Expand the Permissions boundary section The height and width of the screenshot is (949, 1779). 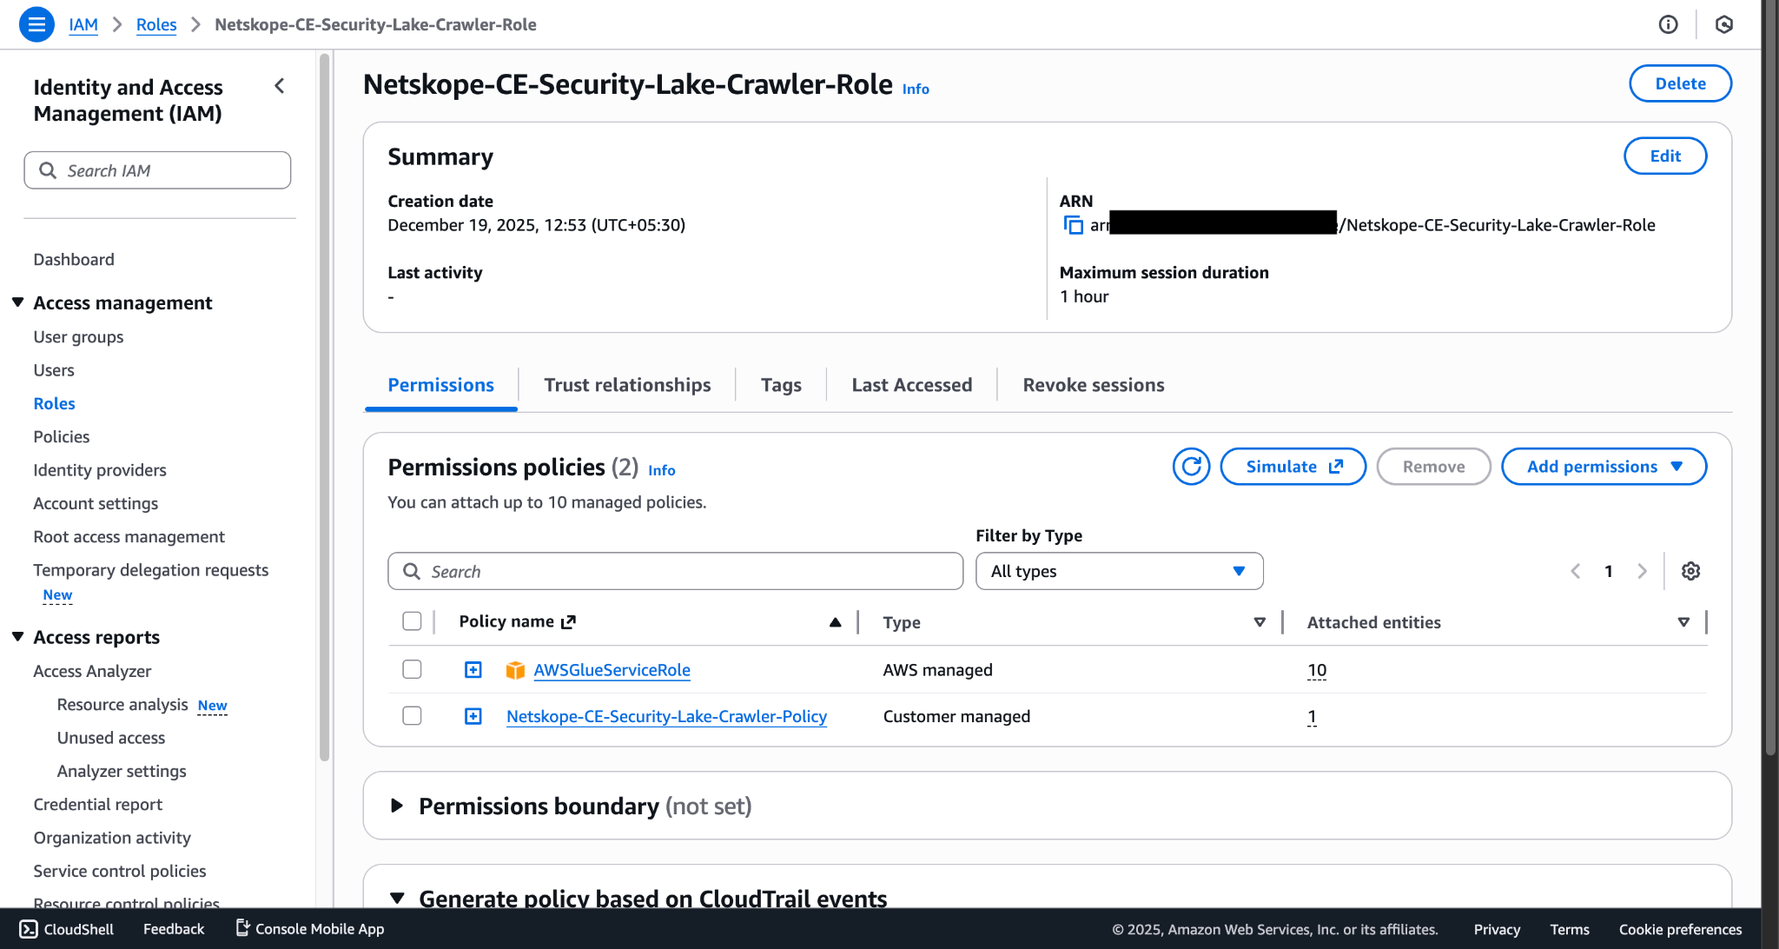tap(397, 806)
